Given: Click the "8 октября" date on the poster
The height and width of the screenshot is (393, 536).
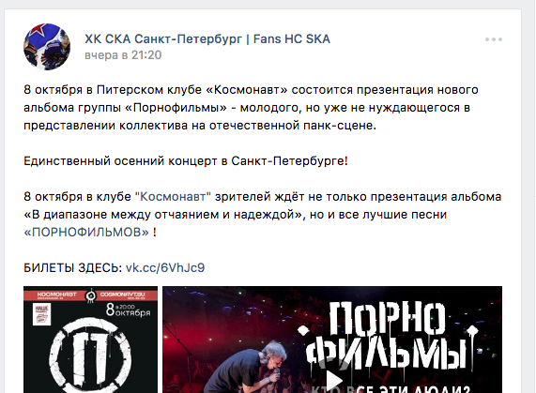Looking at the screenshot, I should [128, 310].
